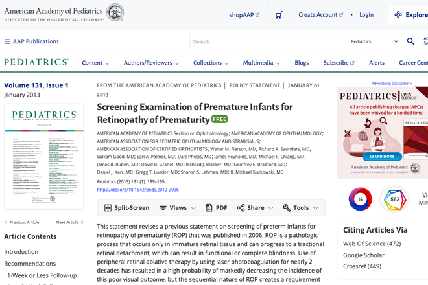Click the American Academy of Pediatrics logo
Image resolution: width=428 pixels, height=285 pixels.
[64, 12]
